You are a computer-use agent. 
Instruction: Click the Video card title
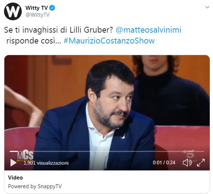coord(15,178)
